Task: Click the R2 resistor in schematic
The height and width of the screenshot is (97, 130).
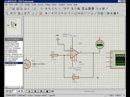Action: (76, 78)
